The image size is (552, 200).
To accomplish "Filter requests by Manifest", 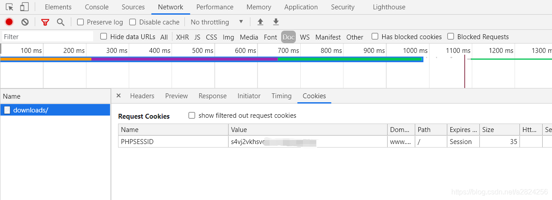I will pyautogui.click(x=328, y=37).
